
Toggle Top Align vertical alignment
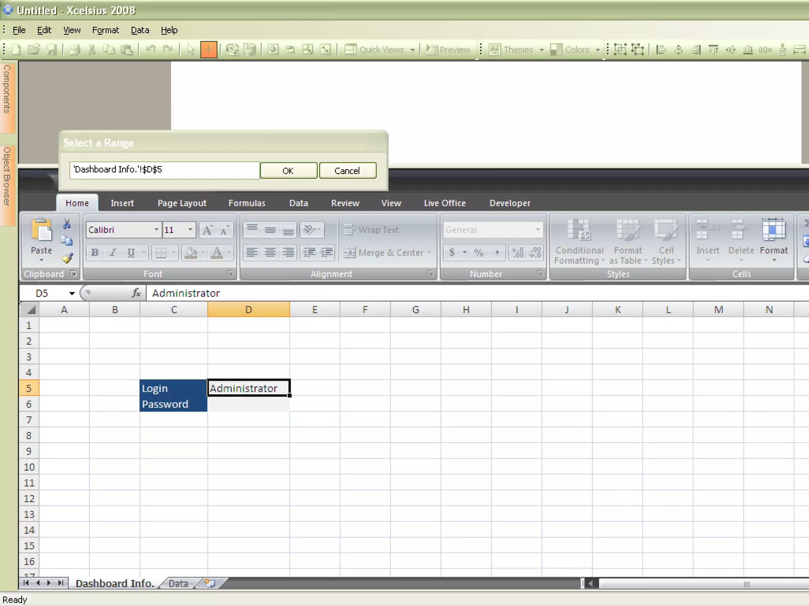click(252, 230)
